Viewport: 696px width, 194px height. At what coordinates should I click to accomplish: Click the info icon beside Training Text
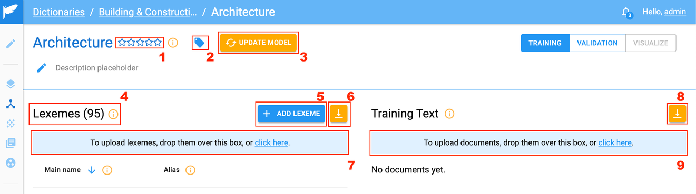point(449,114)
